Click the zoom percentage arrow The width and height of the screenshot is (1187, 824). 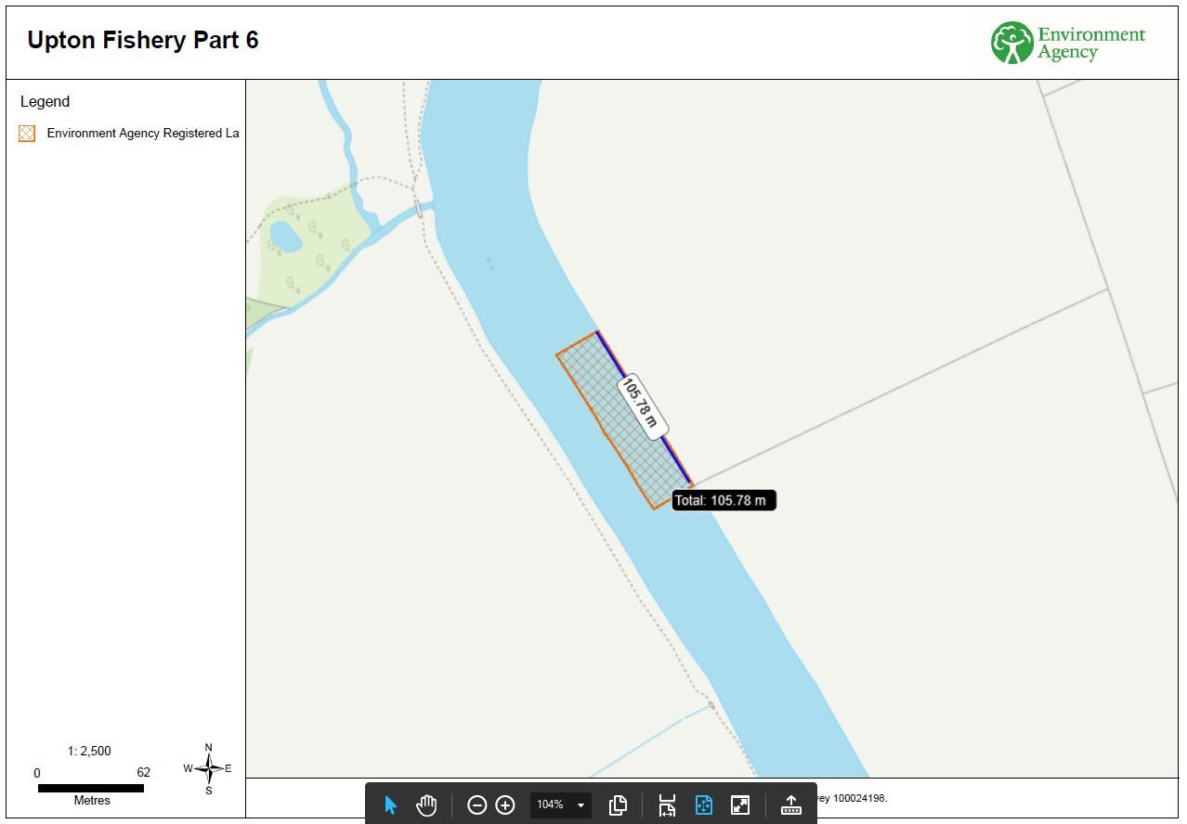pyautogui.click(x=581, y=805)
